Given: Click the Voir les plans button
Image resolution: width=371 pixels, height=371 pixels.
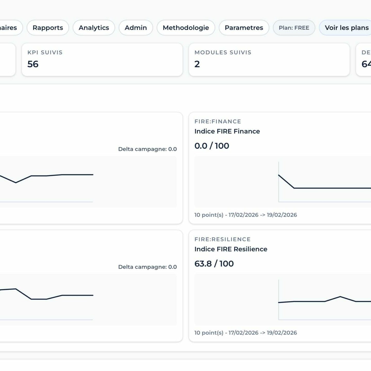Looking at the screenshot, I should coord(346,28).
